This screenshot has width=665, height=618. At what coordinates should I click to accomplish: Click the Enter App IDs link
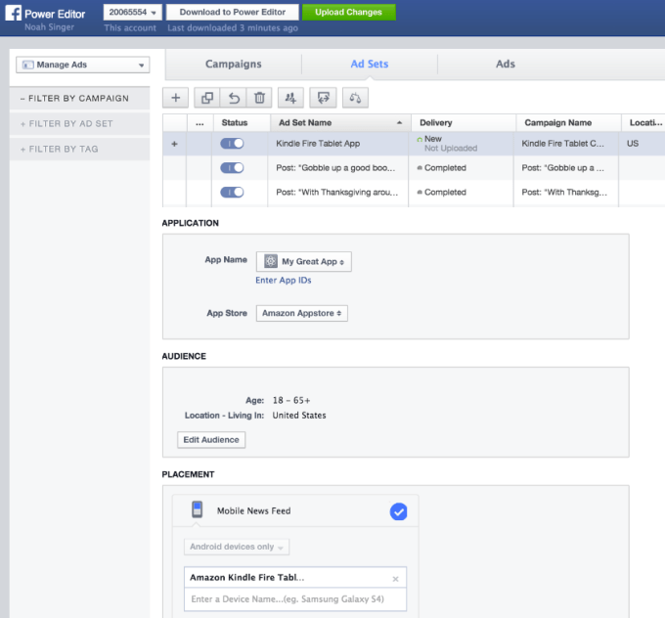coord(285,281)
